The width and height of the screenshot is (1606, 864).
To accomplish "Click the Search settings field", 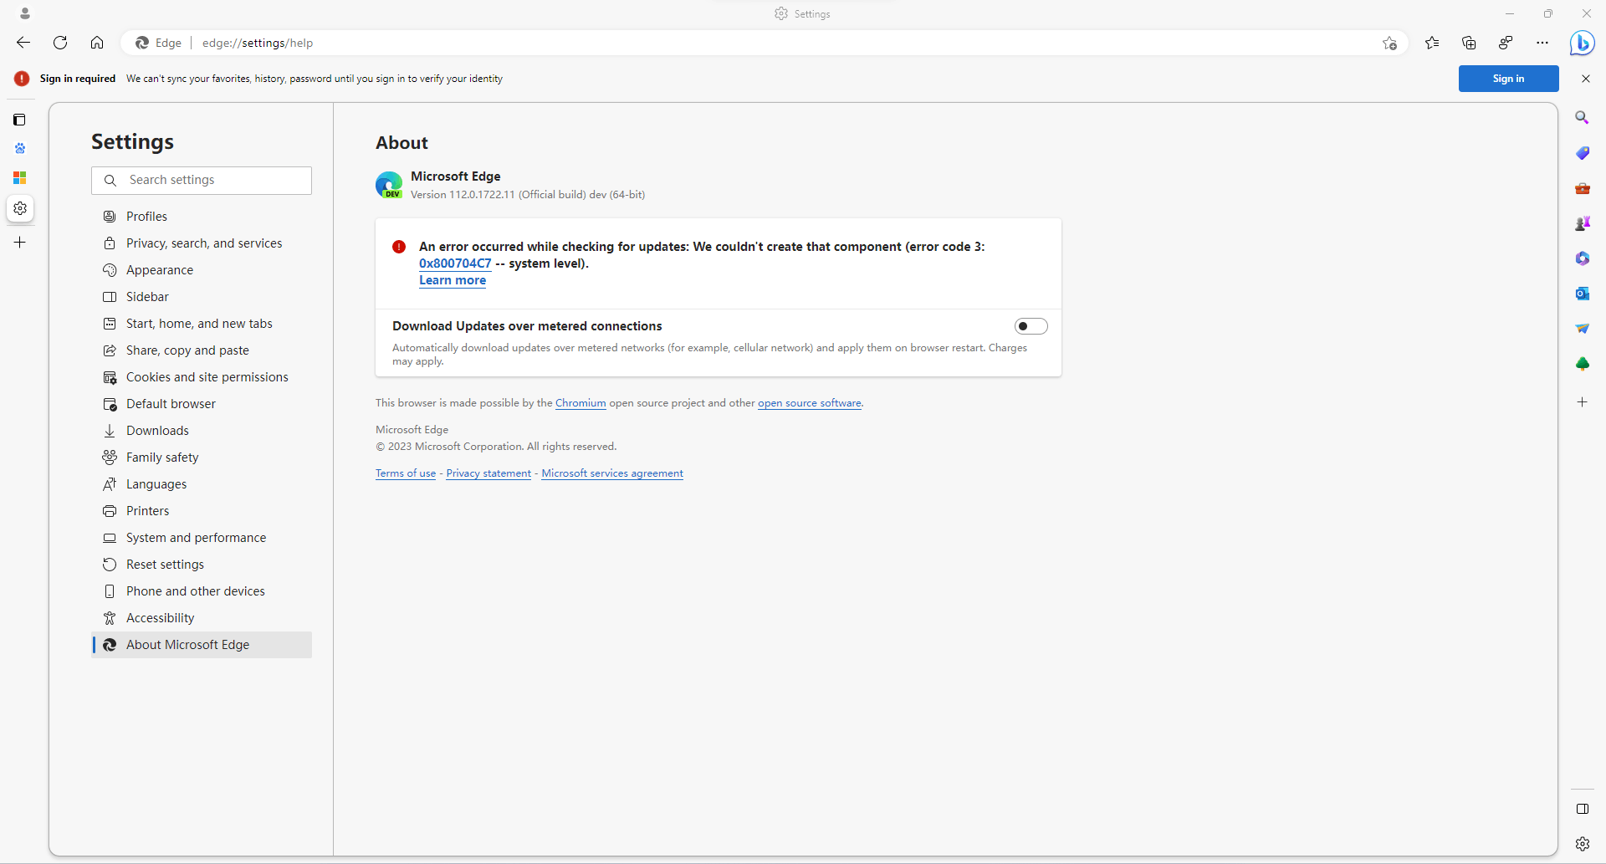I will [x=202, y=181].
